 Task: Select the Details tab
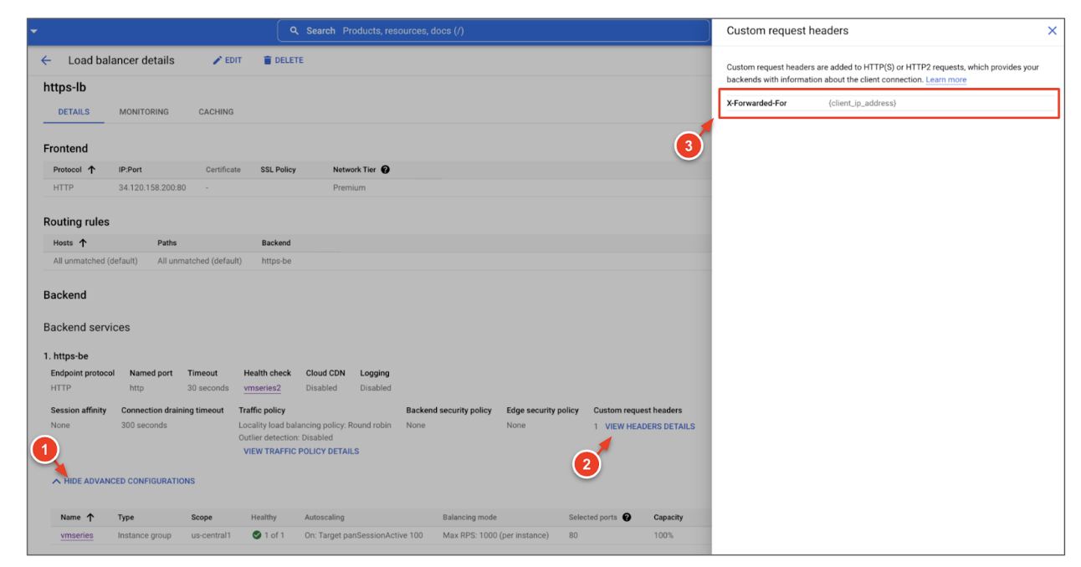pos(74,112)
